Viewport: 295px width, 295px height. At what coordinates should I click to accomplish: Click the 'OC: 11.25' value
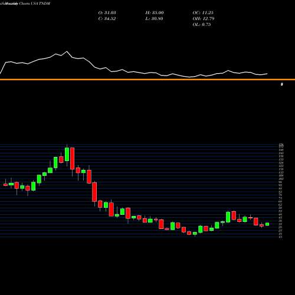click(203, 13)
